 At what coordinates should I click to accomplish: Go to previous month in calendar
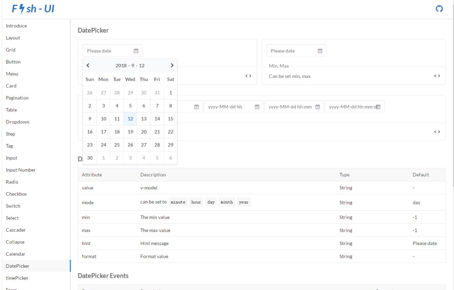click(x=88, y=65)
